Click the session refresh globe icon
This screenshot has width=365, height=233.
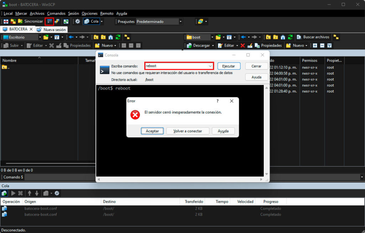tap(200, 21)
